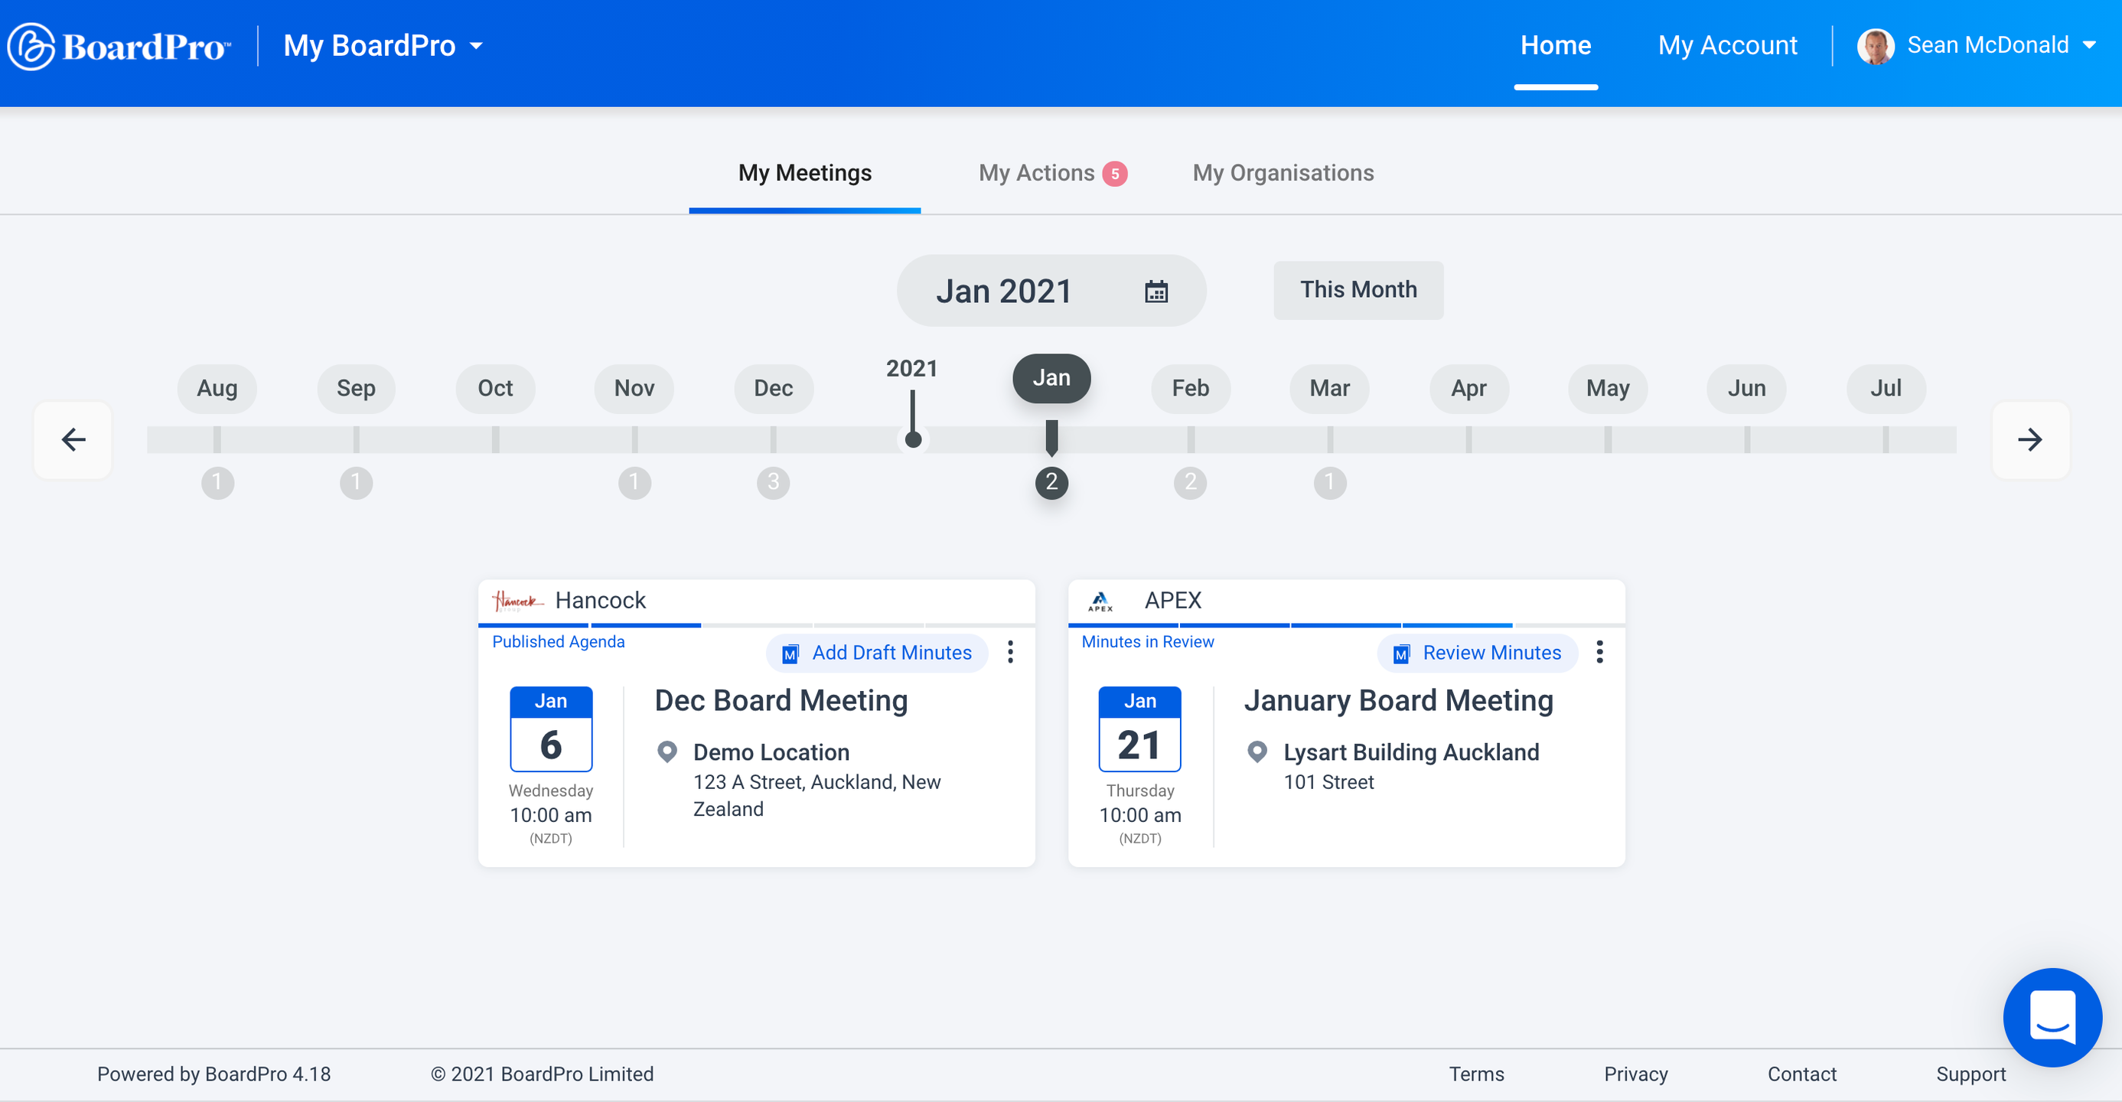This screenshot has height=1102, width=2122.
Task: Click Add Draft Minutes button
Action: point(876,653)
